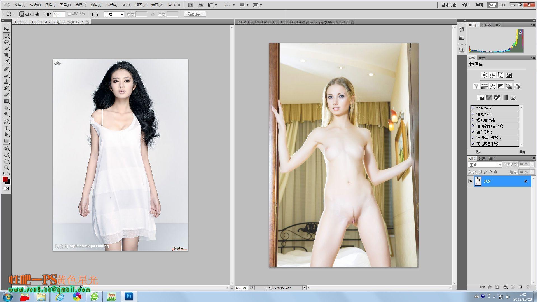
Task: Click the create new layer icon
Action: coord(520,287)
